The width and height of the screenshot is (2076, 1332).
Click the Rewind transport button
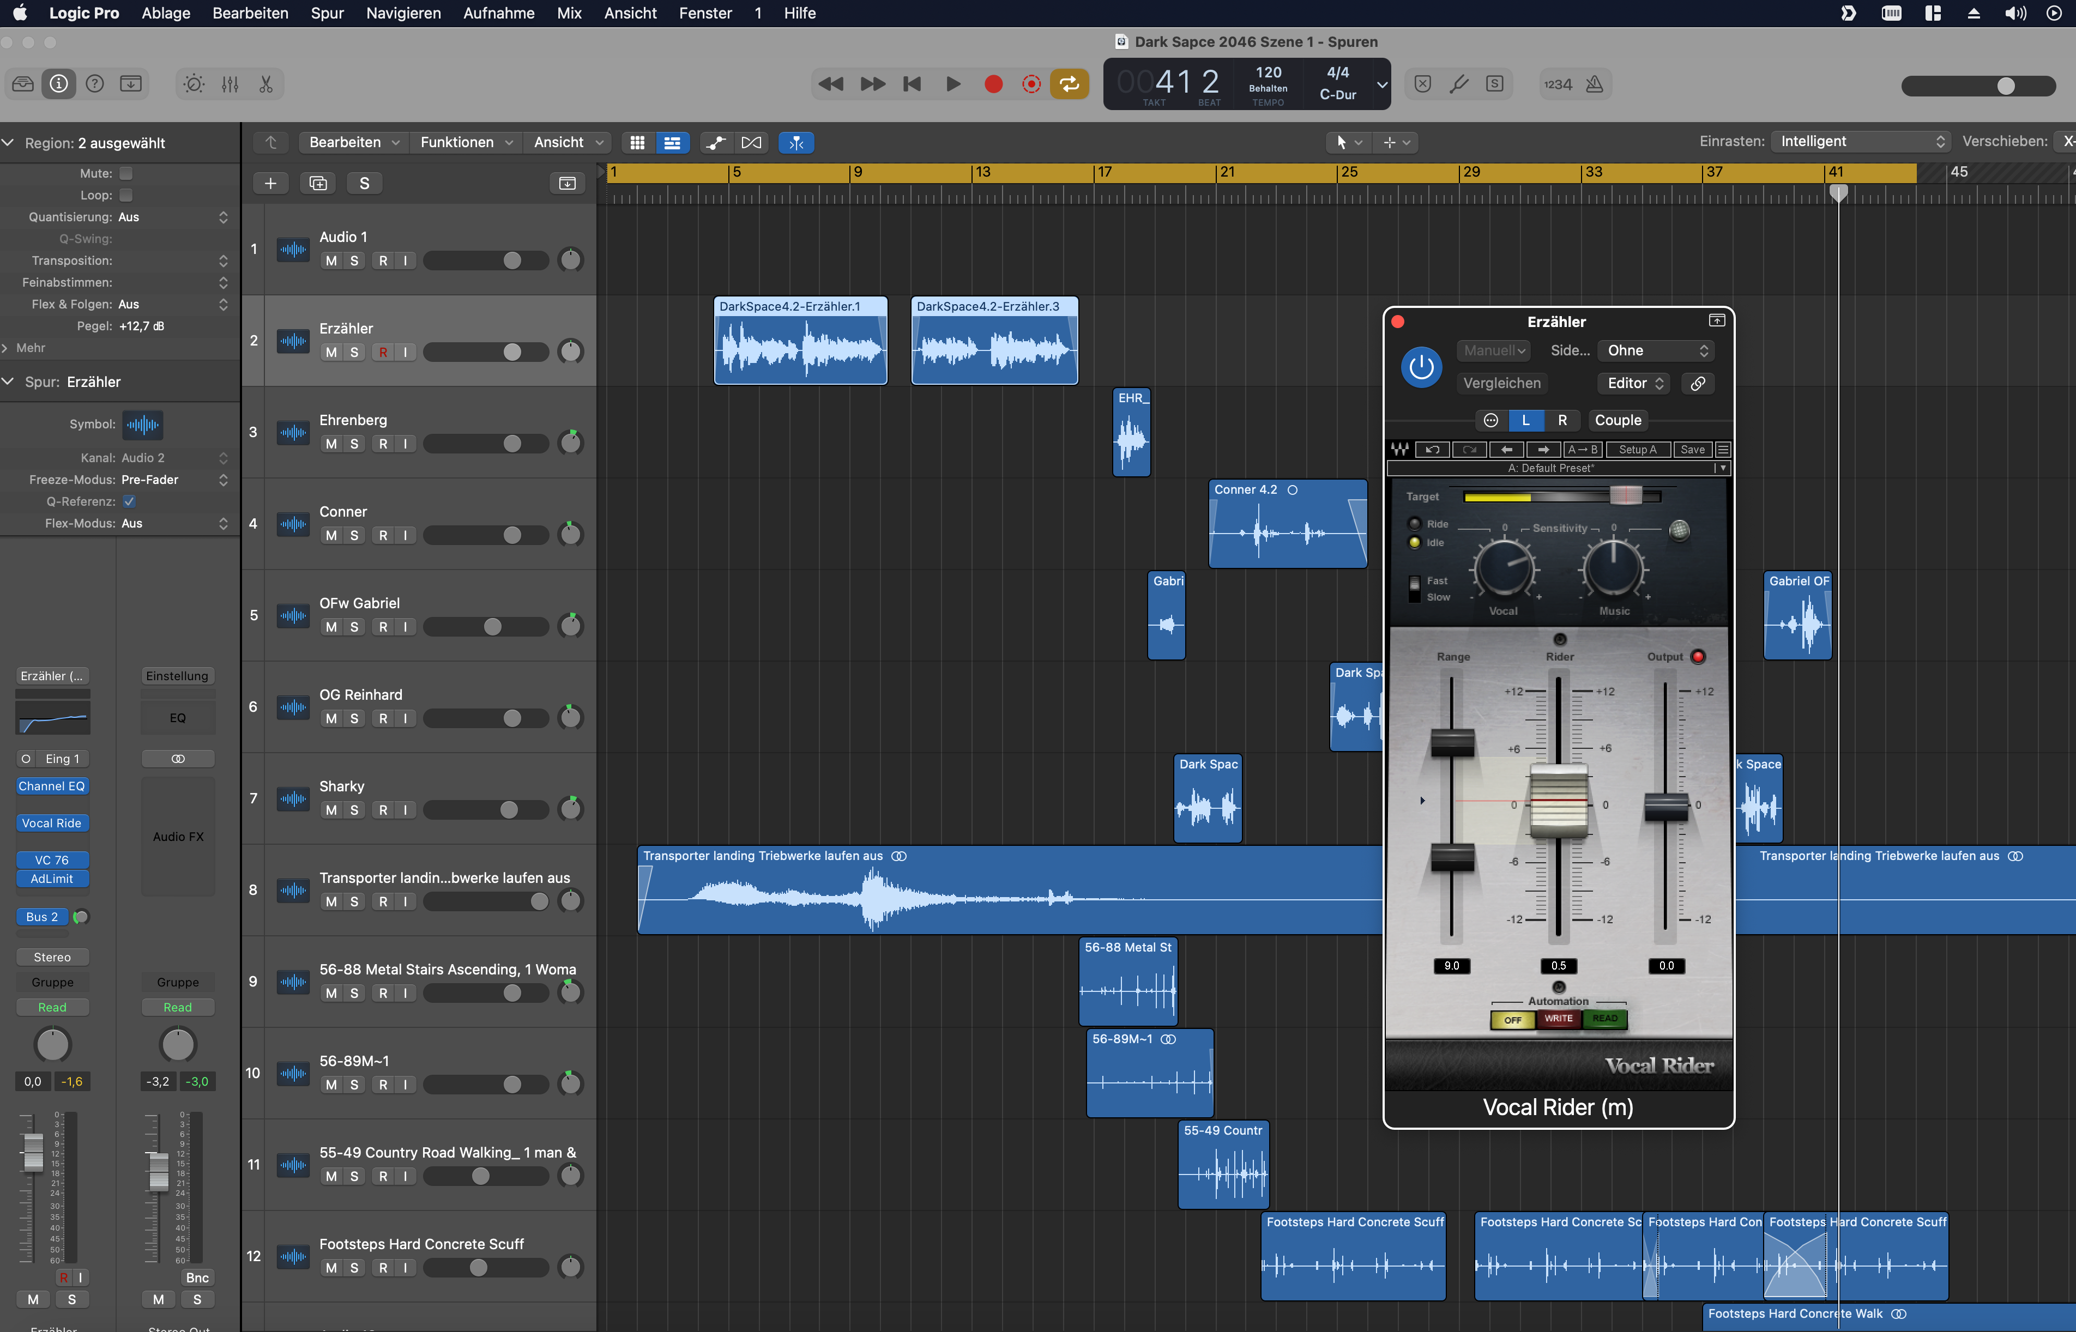pyautogui.click(x=830, y=84)
